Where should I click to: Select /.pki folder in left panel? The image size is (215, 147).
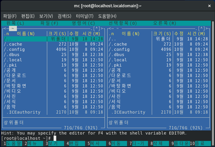point(54,65)
